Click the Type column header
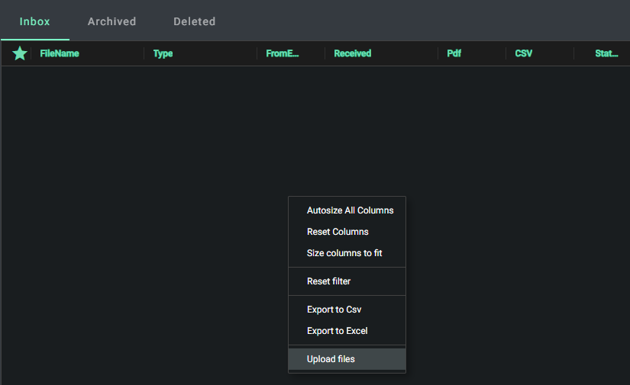 [163, 53]
